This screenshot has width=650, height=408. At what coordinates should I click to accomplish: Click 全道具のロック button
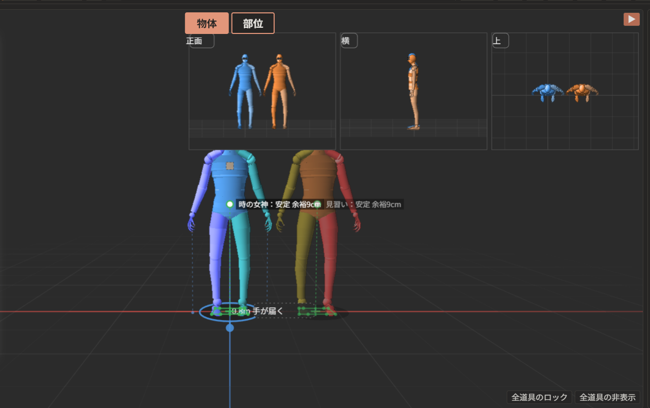pyautogui.click(x=539, y=397)
